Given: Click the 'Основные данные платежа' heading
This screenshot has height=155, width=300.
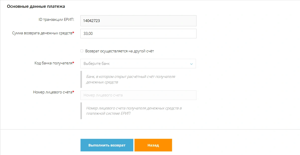Looking at the screenshot, I should [x=36, y=7].
